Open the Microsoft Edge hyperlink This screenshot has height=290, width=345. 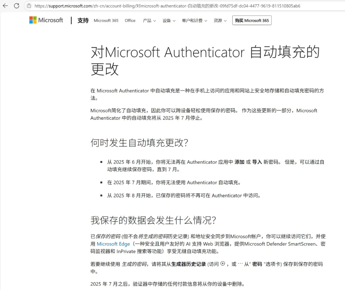[x=113, y=244]
